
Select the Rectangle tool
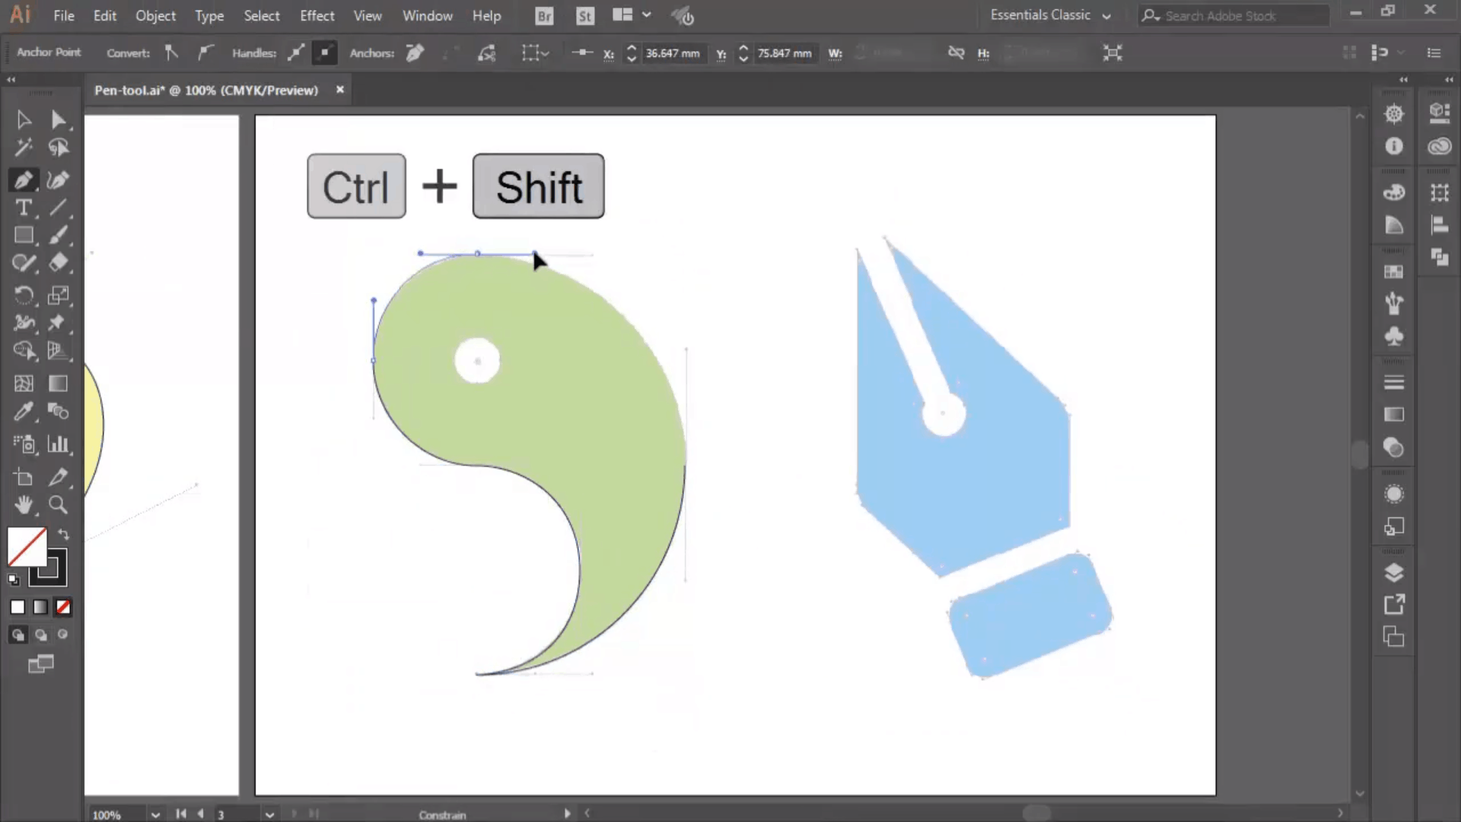24,235
